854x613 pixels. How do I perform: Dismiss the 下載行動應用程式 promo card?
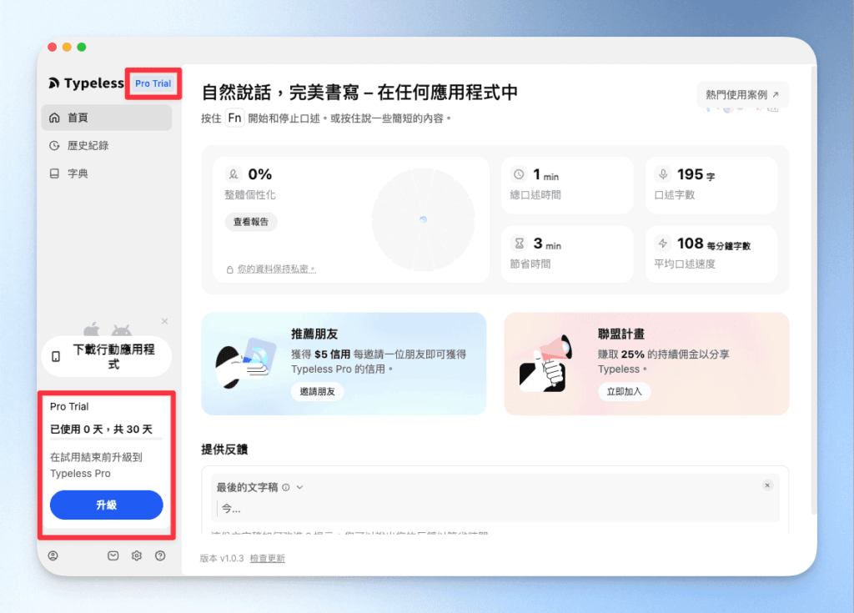point(164,320)
